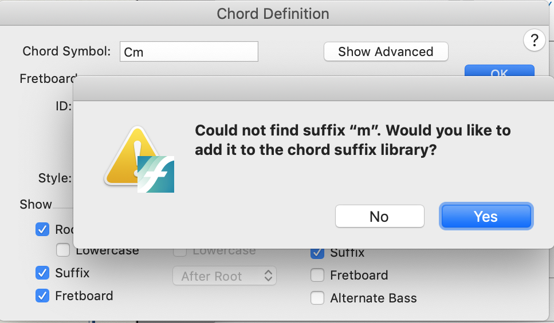Open help with the question mark button

[534, 40]
